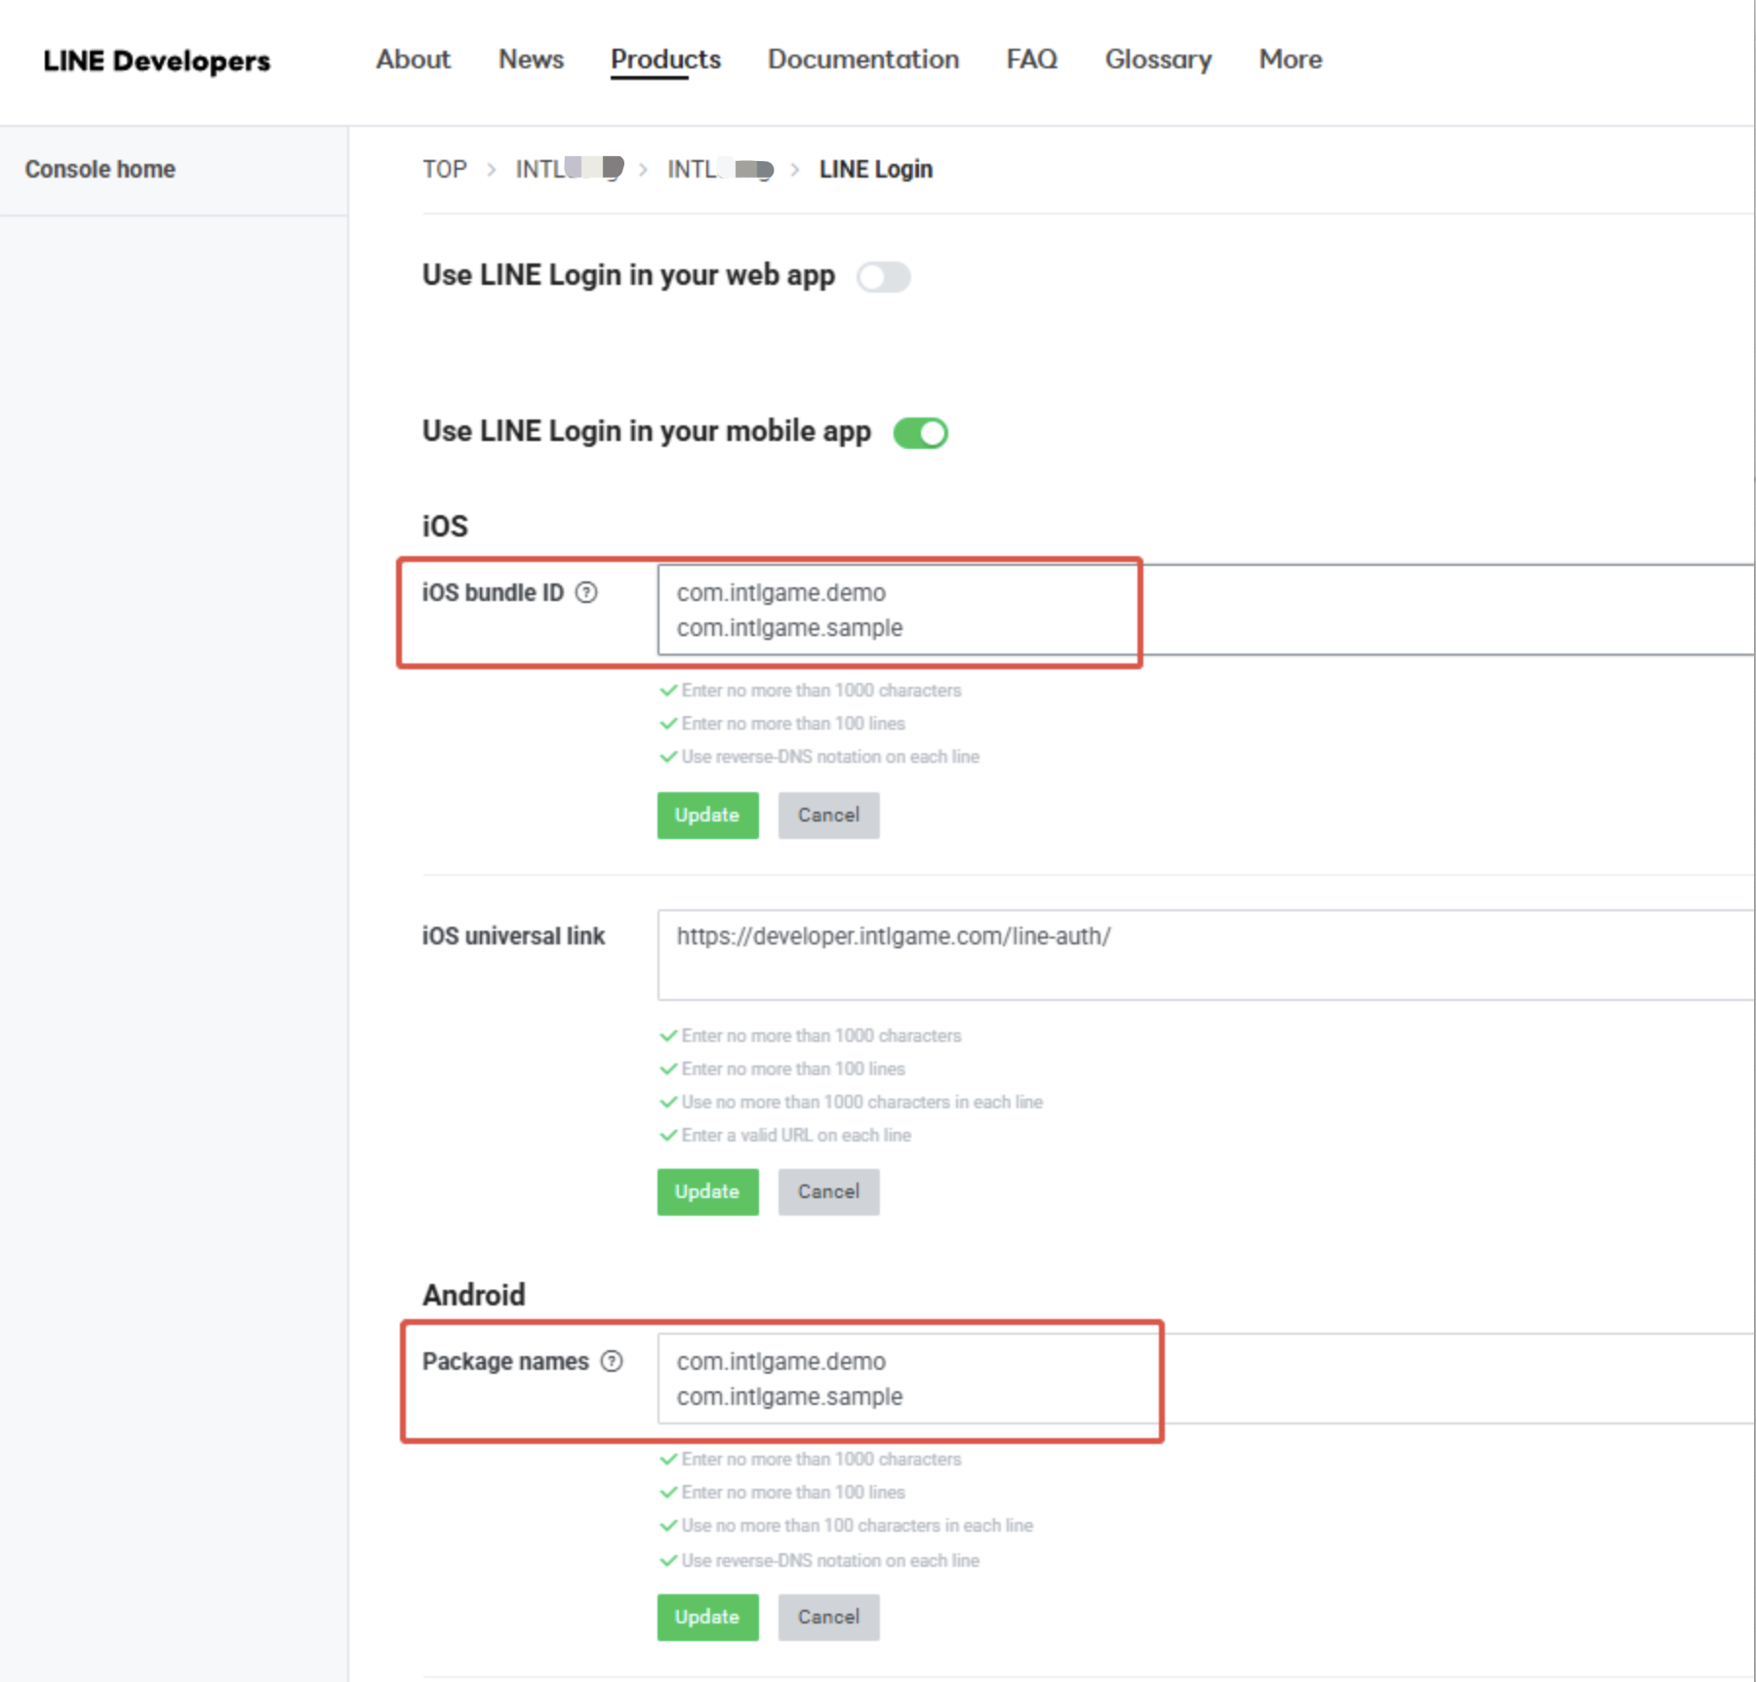The image size is (1756, 1682).
Task: Click the second INTL breadcrumb link
Action: (720, 169)
